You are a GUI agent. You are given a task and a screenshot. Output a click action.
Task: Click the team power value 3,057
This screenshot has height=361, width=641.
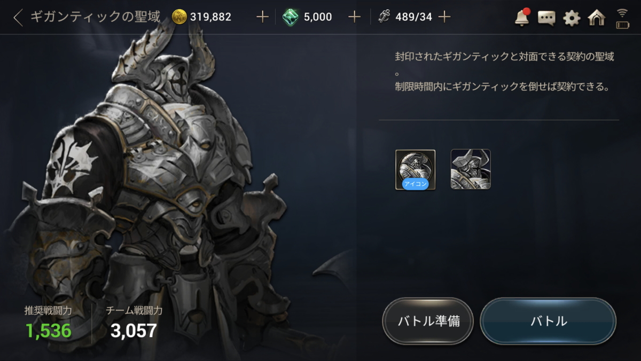(134, 331)
